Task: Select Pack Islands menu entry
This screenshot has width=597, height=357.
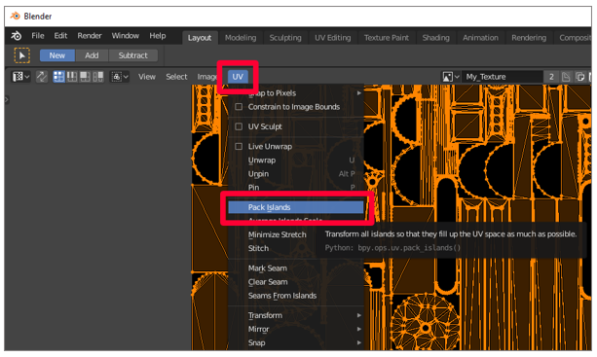Action: coord(296,207)
